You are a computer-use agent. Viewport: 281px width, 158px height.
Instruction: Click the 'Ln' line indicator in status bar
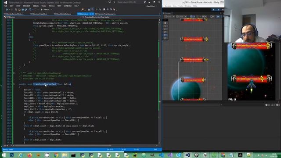(x=110, y=149)
